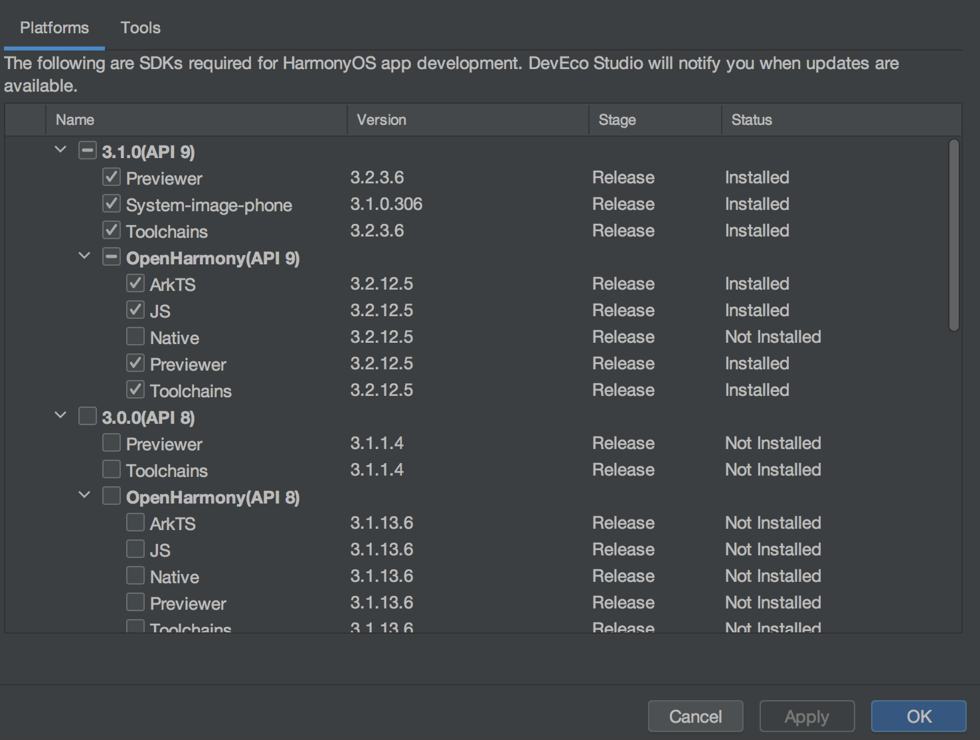Check Toolchains 3.1.1.4 checkbox

pos(112,469)
